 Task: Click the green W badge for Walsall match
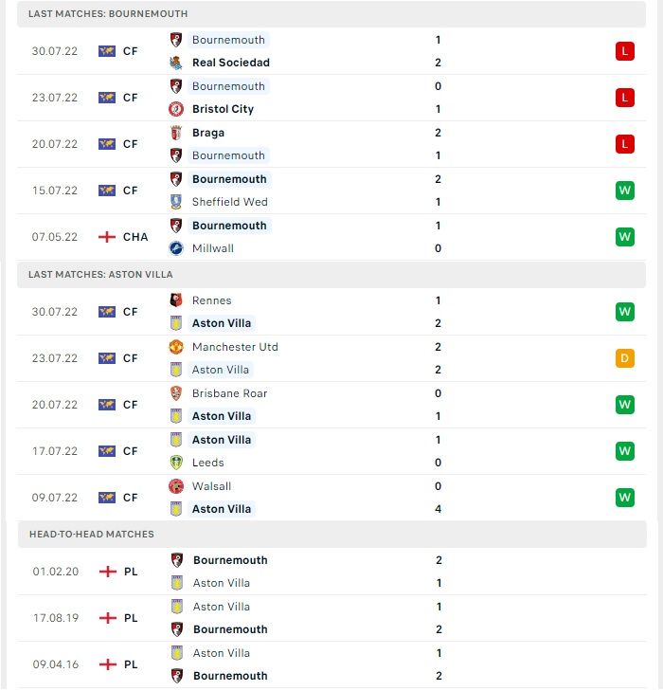pos(625,498)
